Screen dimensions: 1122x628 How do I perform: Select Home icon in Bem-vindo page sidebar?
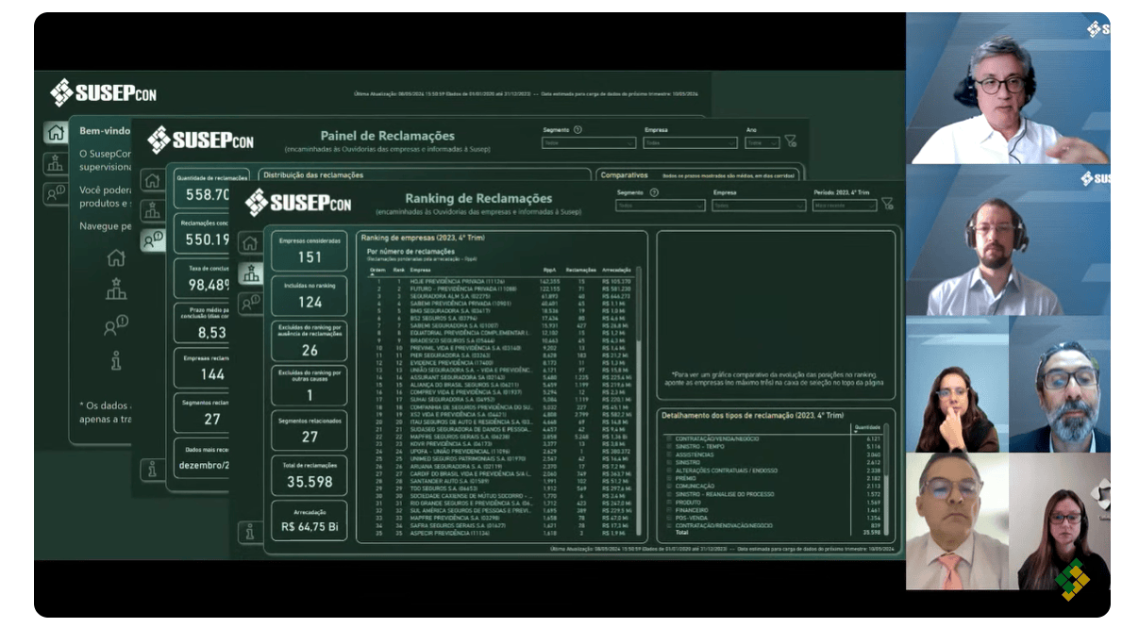pos(56,132)
